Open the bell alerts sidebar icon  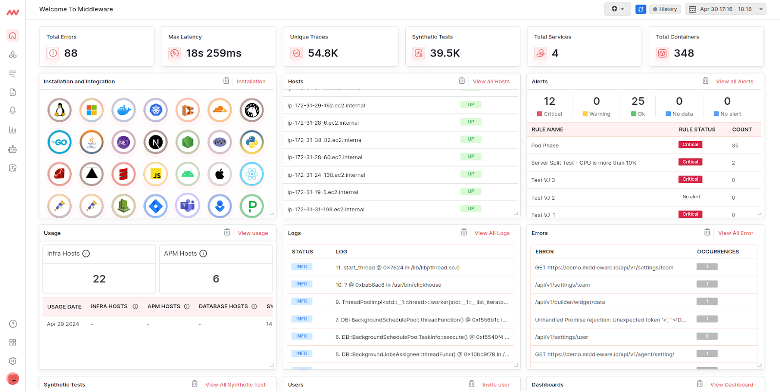(x=13, y=111)
